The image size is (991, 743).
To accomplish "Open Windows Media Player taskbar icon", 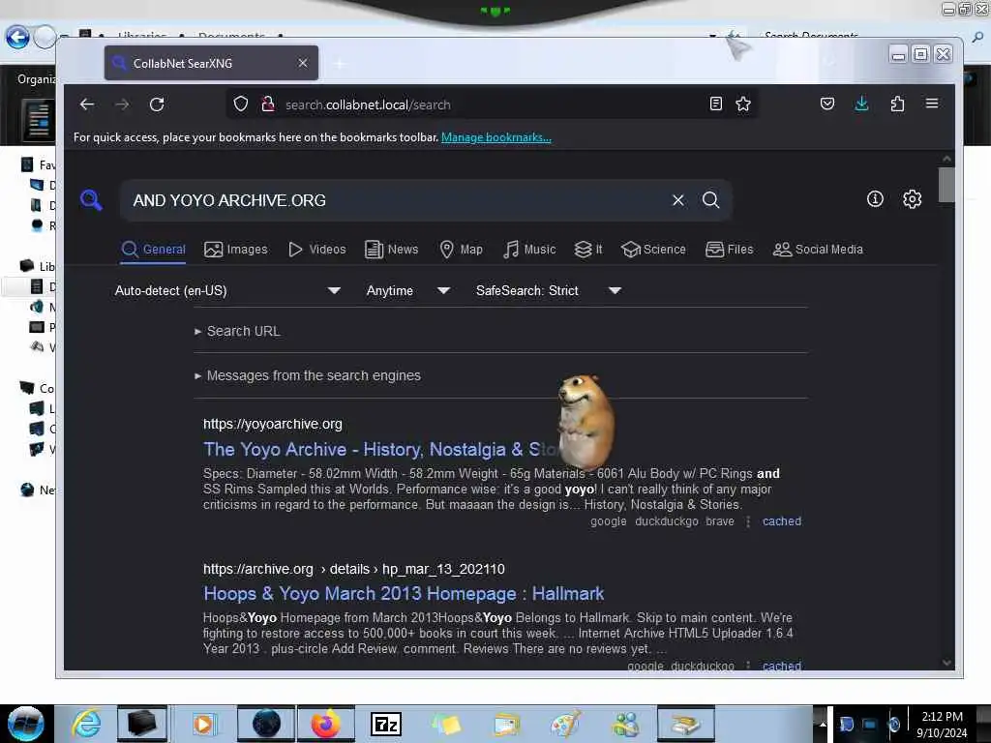I will [x=203, y=724].
